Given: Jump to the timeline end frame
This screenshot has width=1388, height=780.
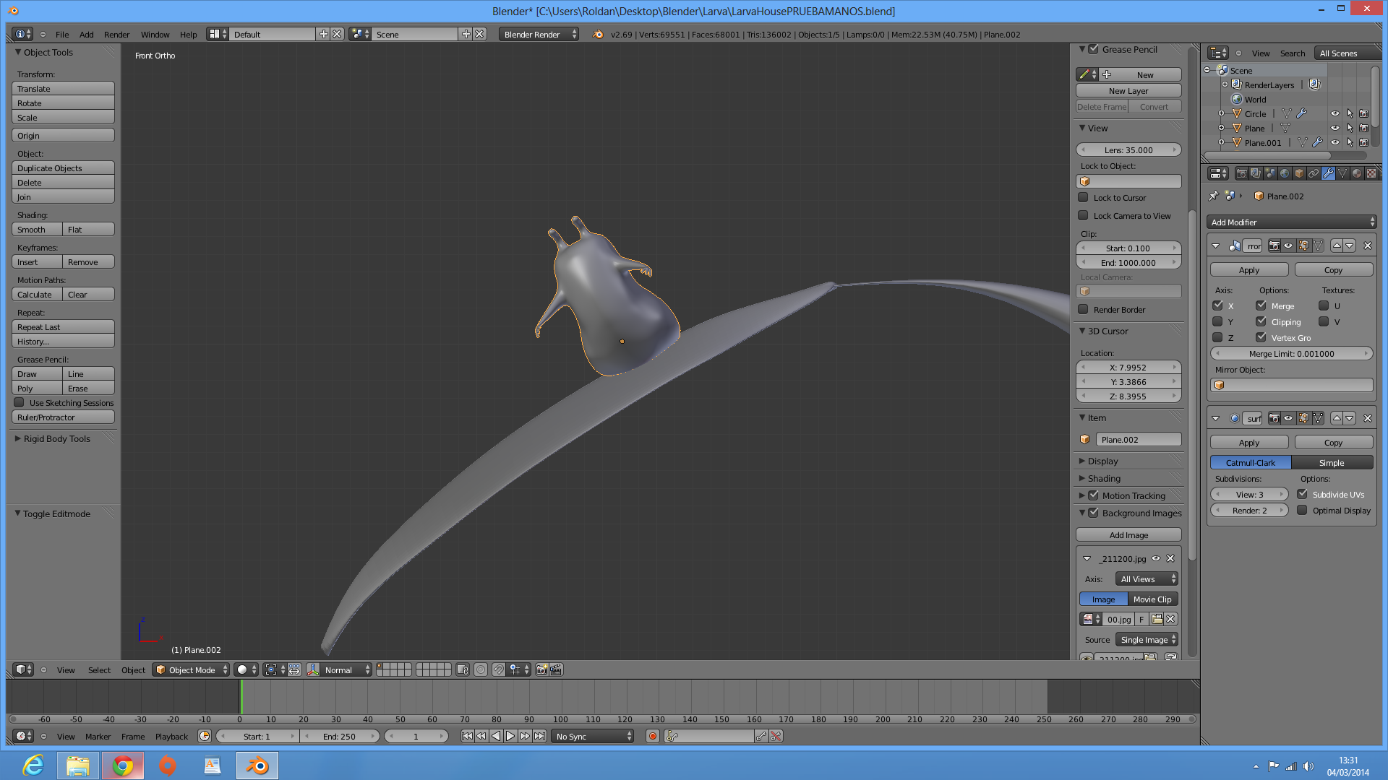Looking at the screenshot, I should click(539, 736).
